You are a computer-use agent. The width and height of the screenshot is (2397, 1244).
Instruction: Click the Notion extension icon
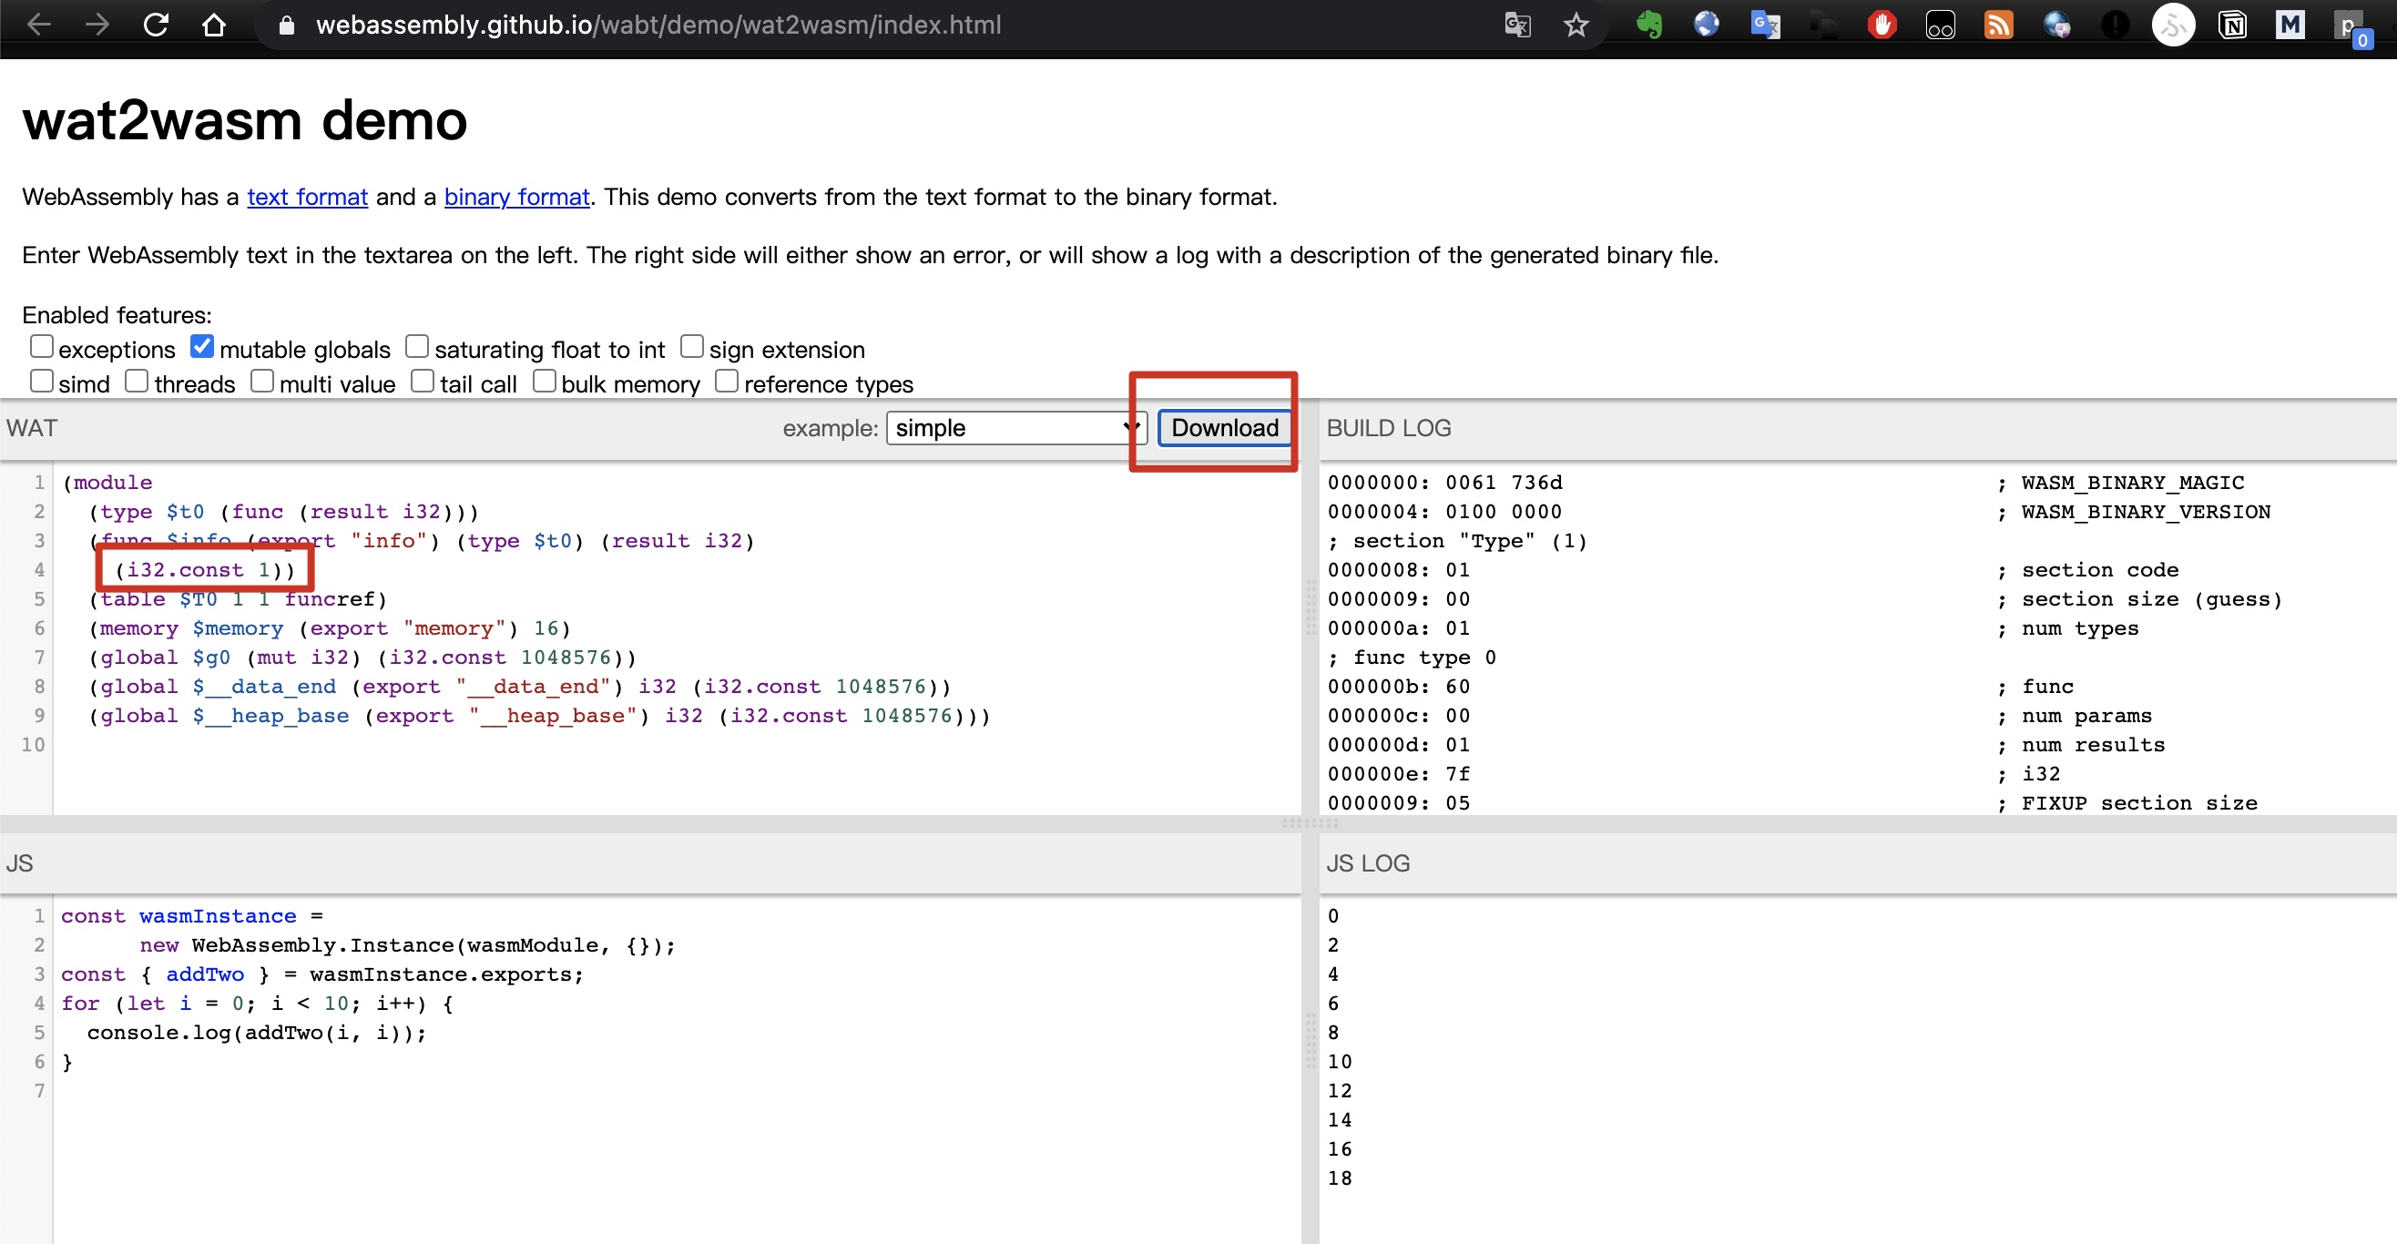2232,25
